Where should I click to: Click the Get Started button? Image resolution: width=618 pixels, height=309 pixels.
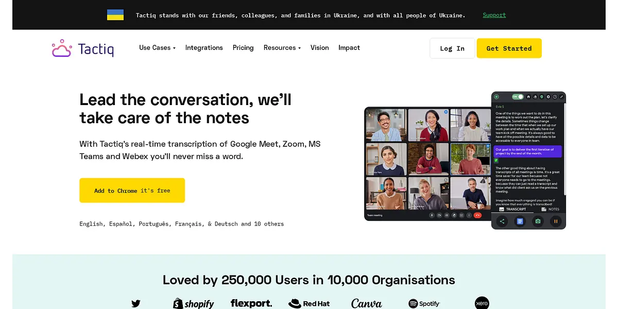click(509, 48)
